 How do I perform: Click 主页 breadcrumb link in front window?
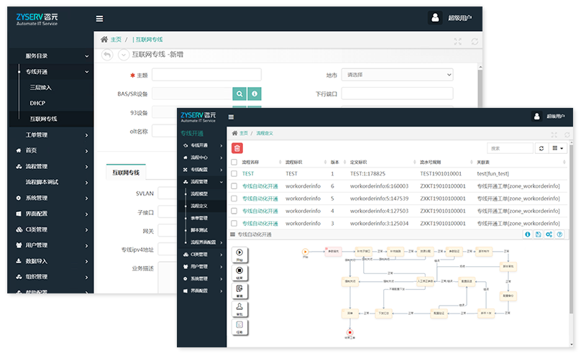click(243, 133)
